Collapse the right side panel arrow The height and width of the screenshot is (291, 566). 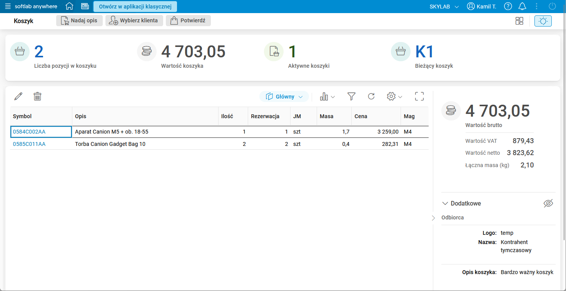pyautogui.click(x=433, y=218)
